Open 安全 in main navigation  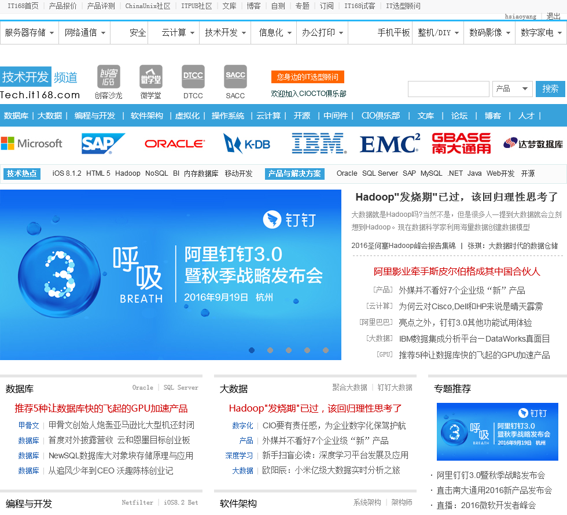click(x=138, y=32)
